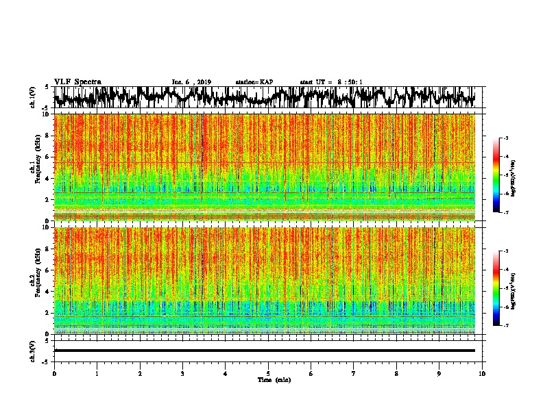Click the -3 label on ch.1 color bar
The image size is (543, 419).
coord(506,138)
